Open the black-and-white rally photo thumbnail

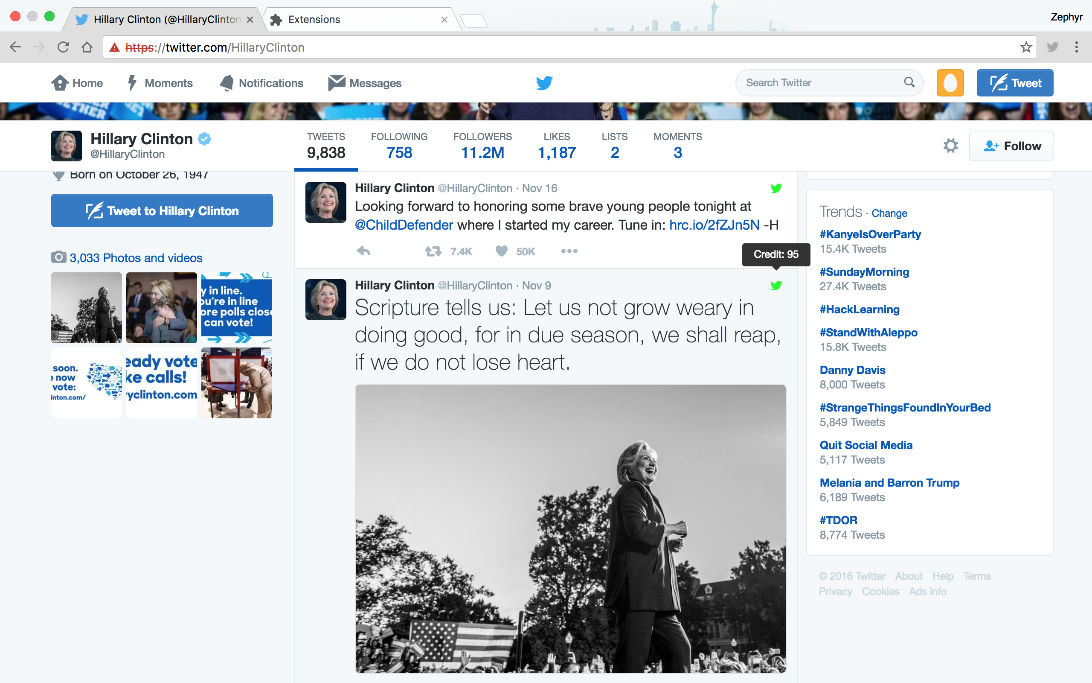tap(86, 308)
